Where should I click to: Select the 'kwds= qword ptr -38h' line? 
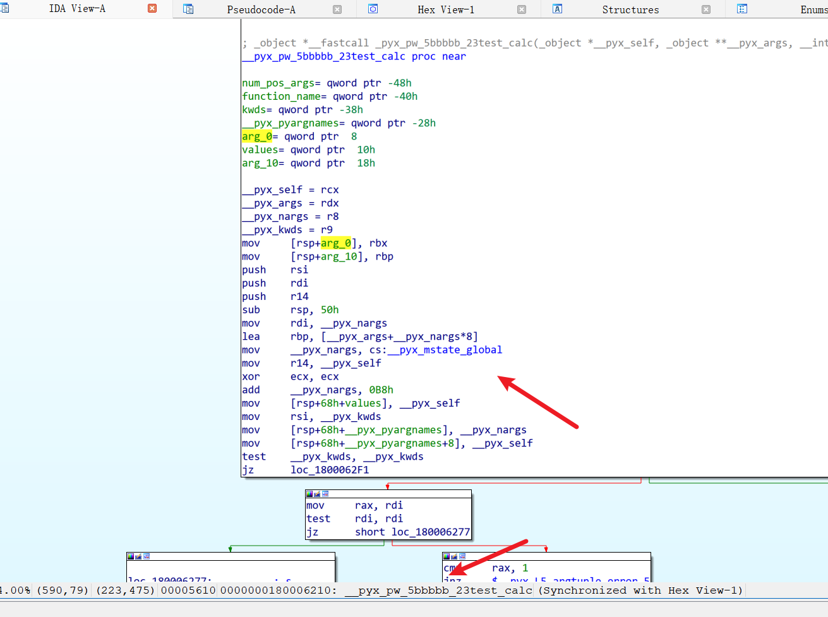pos(303,109)
